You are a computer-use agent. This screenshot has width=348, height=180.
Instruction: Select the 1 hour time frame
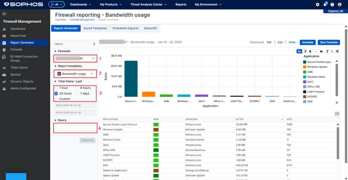57,88
